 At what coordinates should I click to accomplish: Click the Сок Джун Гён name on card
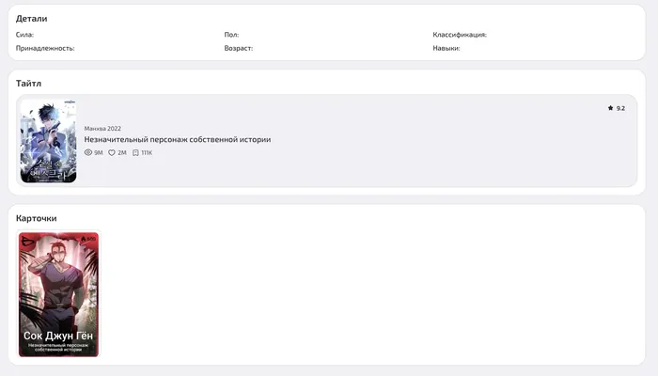pyautogui.click(x=58, y=336)
